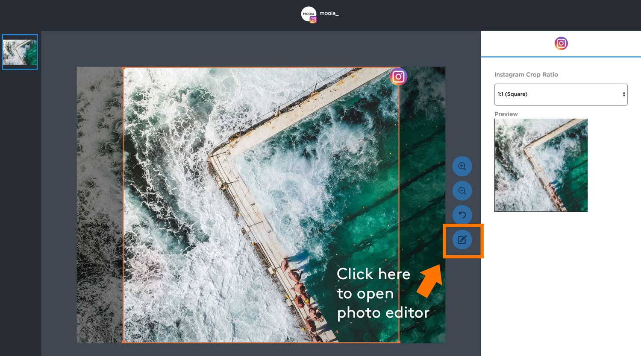Image resolution: width=641 pixels, height=356 pixels.
Task: Click the undo rotation icon
Action: [462, 215]
